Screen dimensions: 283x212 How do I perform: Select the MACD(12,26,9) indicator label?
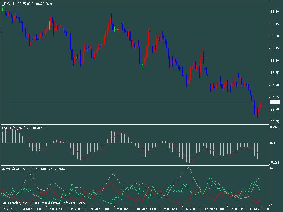point(14,128)
